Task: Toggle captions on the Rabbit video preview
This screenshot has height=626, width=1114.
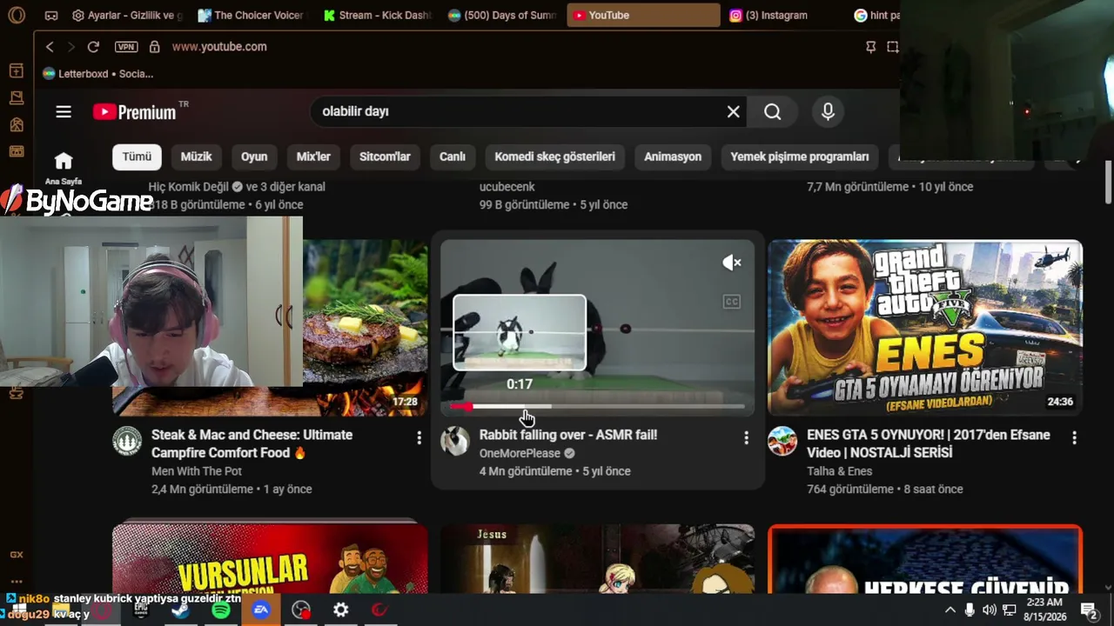Action: (732, 302)
